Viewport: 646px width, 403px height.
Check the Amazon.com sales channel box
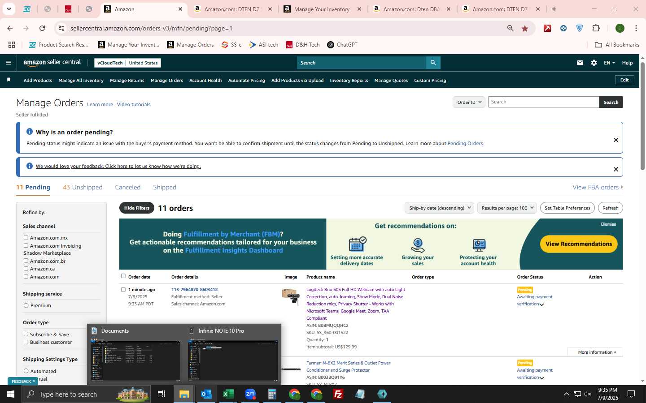(x=26, y=276)
